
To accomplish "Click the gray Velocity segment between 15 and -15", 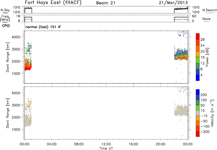I will pyautogui.click(x=198, y=113).
